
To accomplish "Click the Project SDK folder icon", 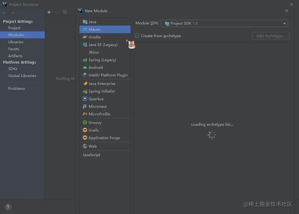I will click(x=167, y=24).
